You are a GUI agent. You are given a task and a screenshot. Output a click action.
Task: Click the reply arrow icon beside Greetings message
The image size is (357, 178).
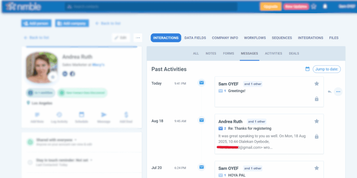(329, 92)
